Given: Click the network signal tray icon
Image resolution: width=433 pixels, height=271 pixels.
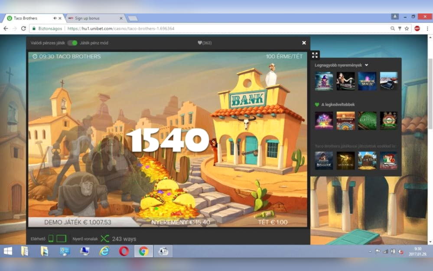Looking at the screenshot, I should click(385, 251).
